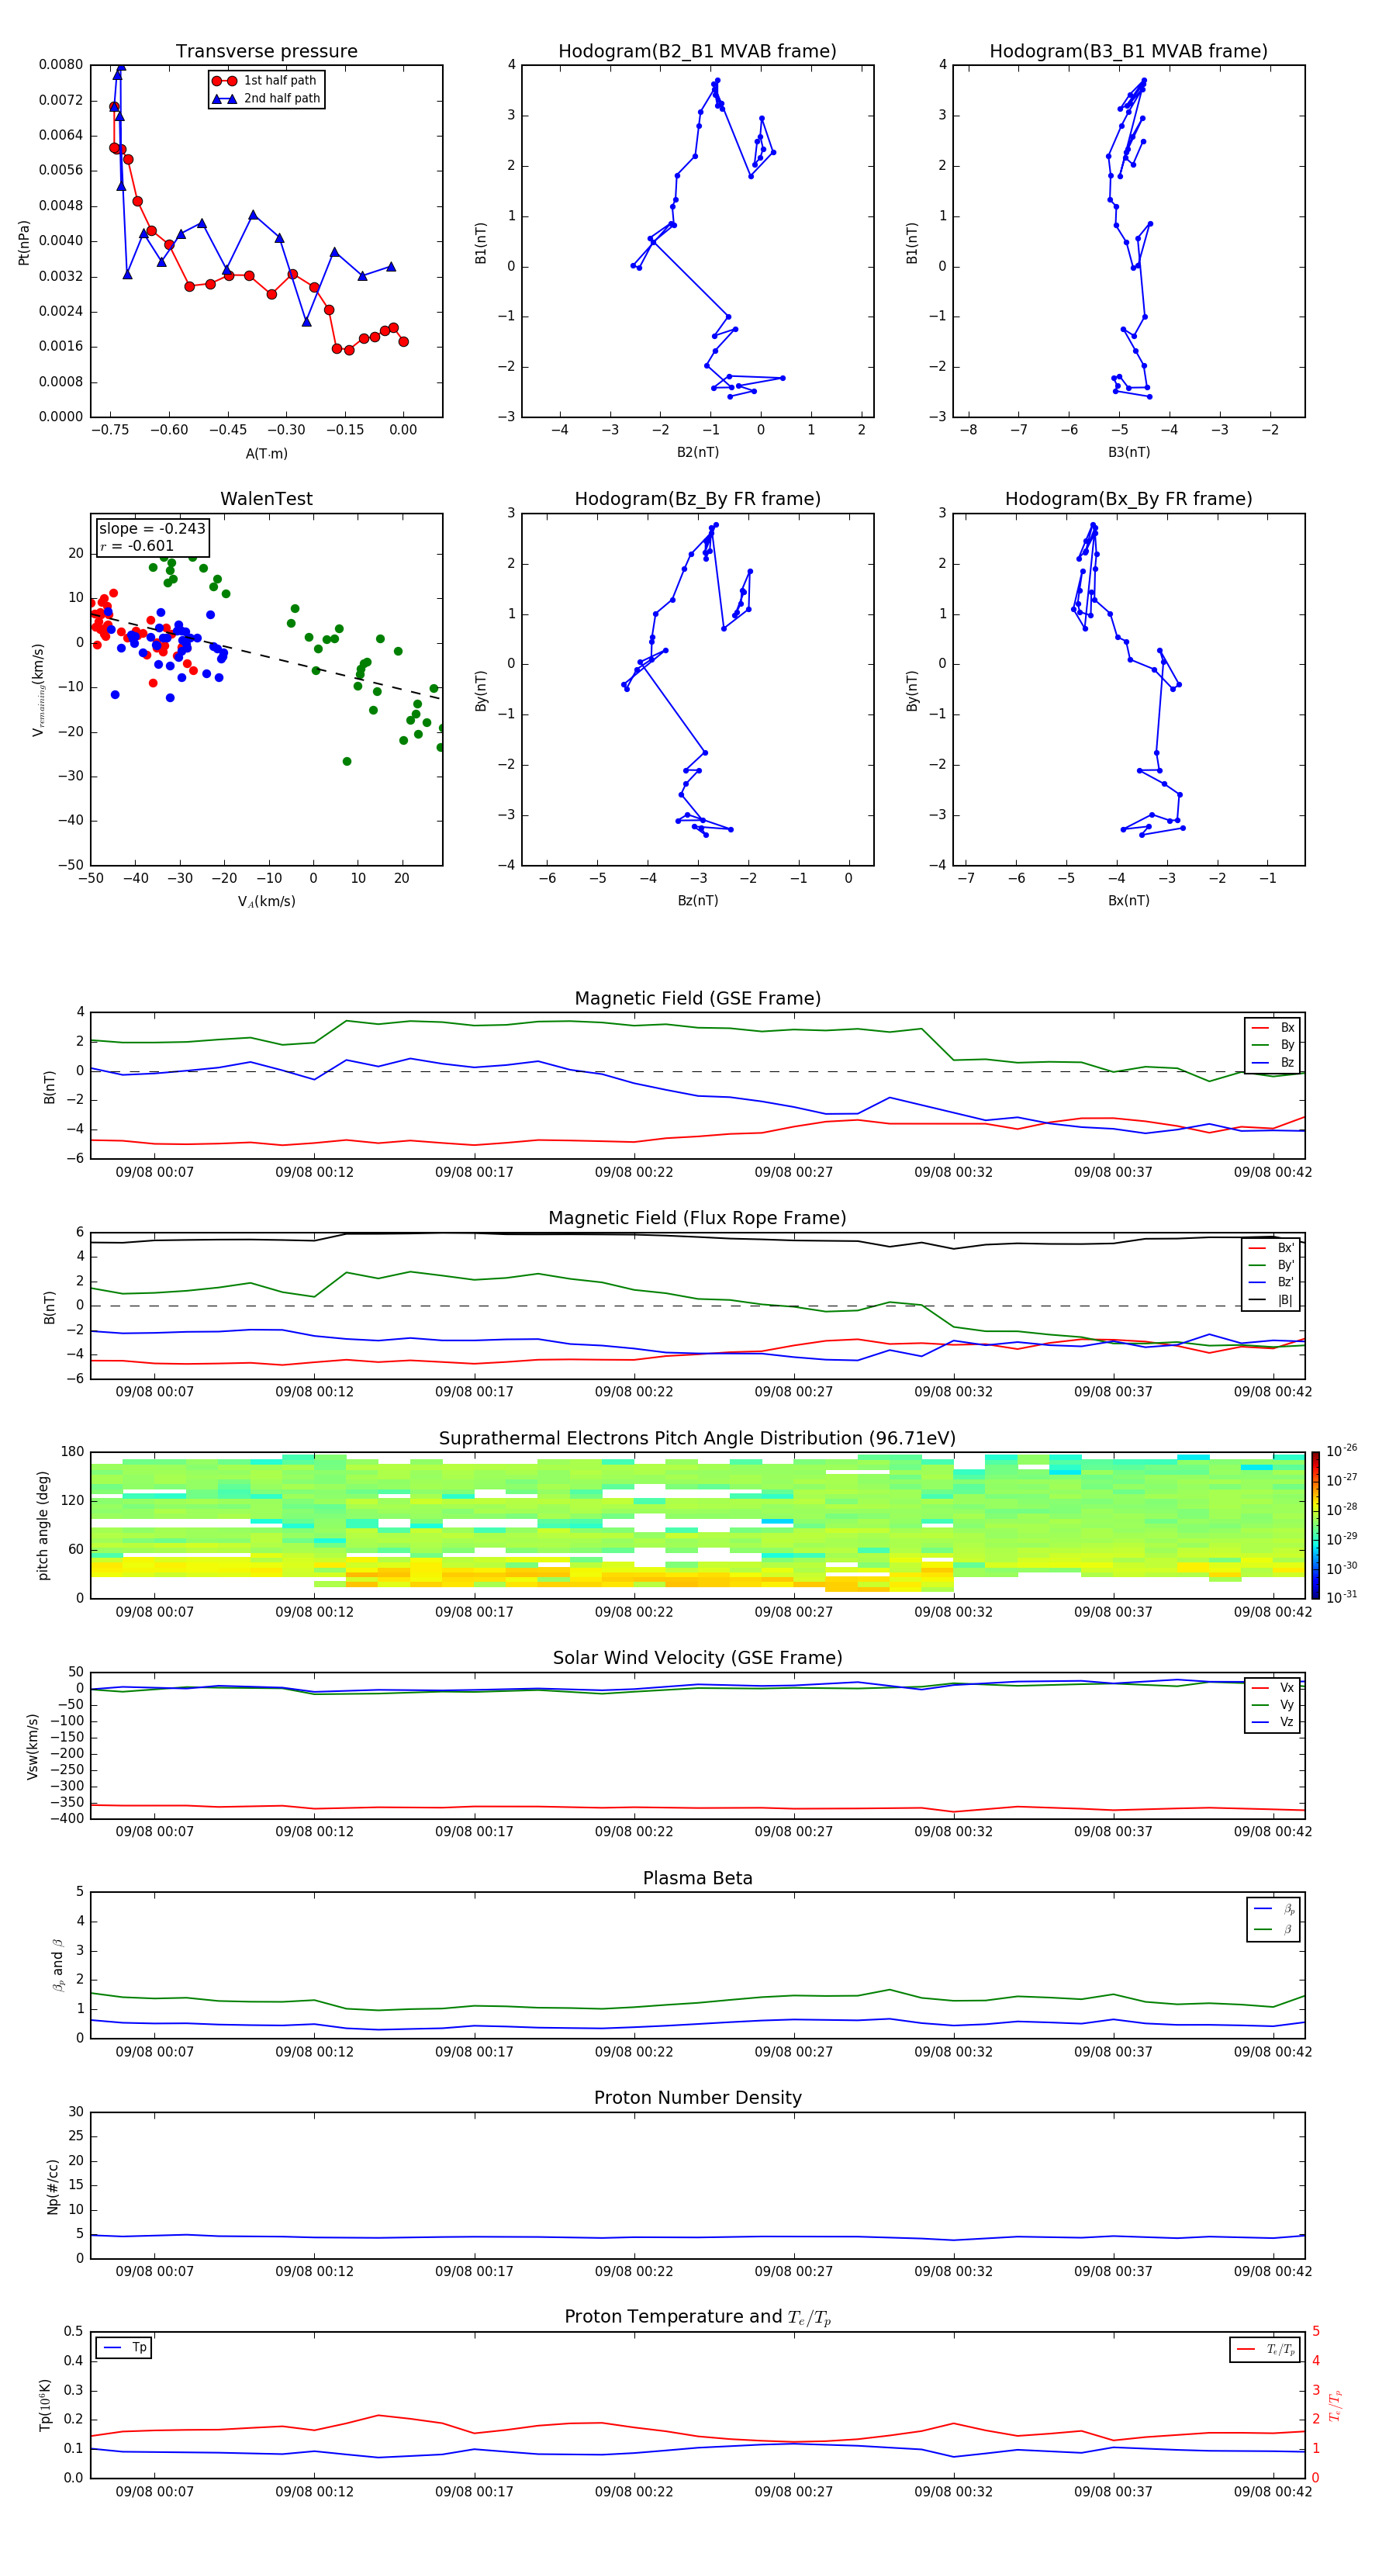Click the 'Bz' entry in GSE legend
The image size is (1396, 2560).
tap(1273, 1064)
